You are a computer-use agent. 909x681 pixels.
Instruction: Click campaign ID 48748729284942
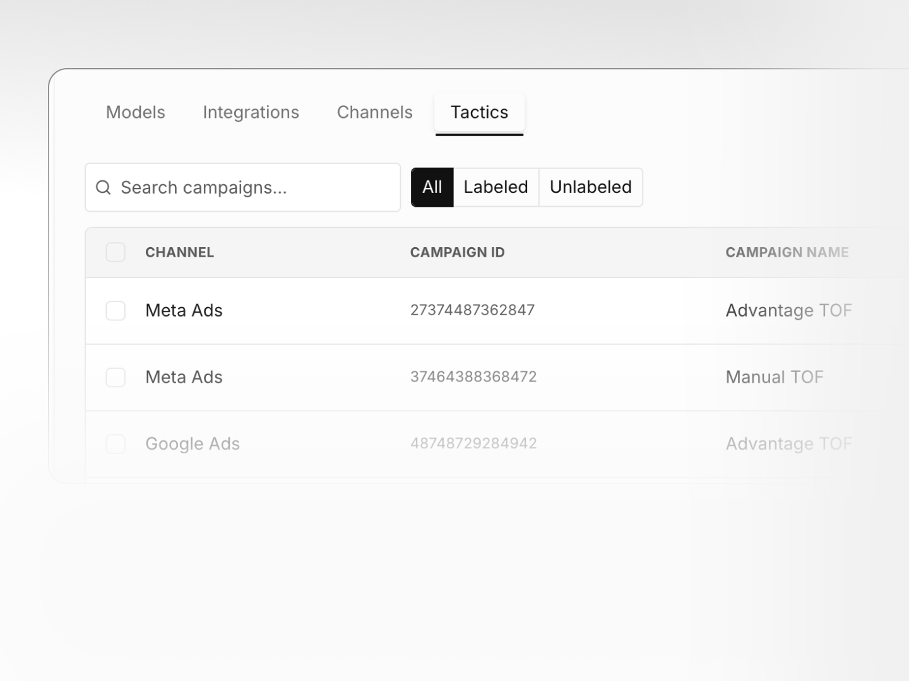point(473,443)
